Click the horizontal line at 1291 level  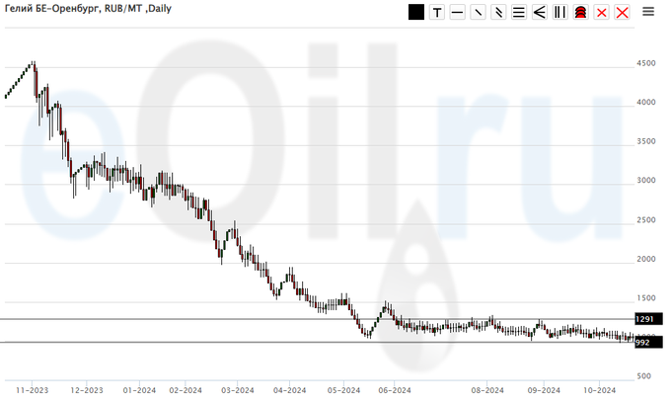pos(296,319)
